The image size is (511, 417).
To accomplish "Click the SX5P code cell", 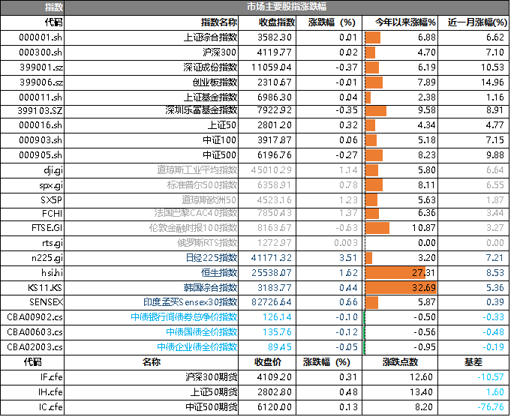I will (x=32, y=200).
